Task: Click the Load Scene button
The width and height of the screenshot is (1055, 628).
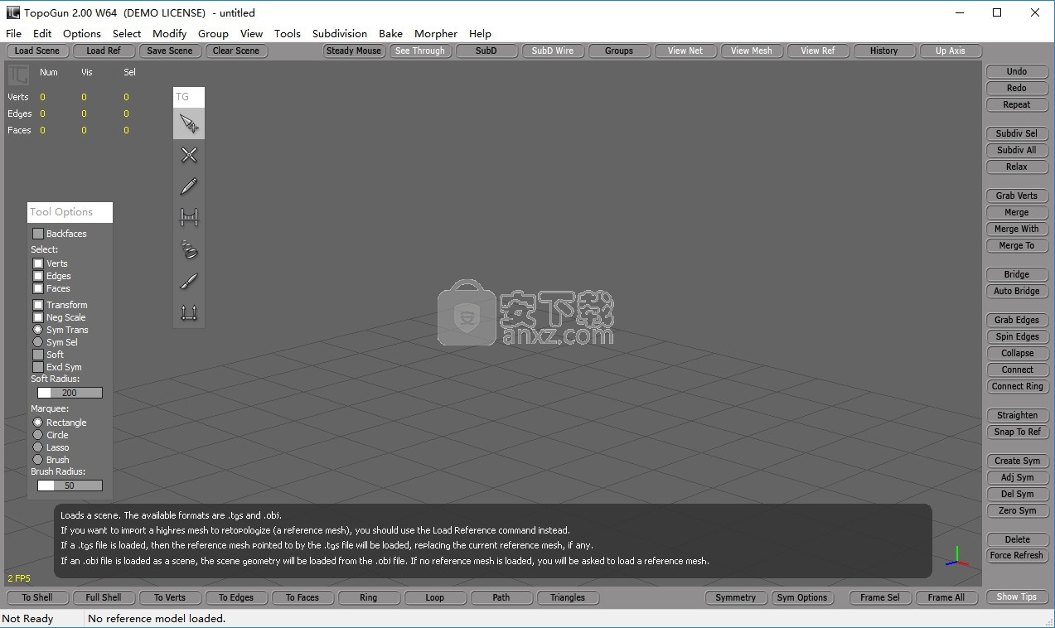Action: (x=37, y=51)
